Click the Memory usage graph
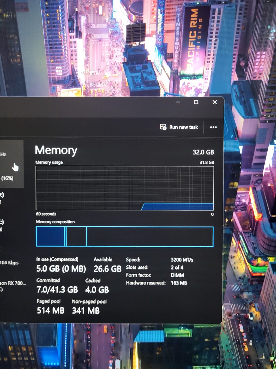 click(x=124, y=188)
